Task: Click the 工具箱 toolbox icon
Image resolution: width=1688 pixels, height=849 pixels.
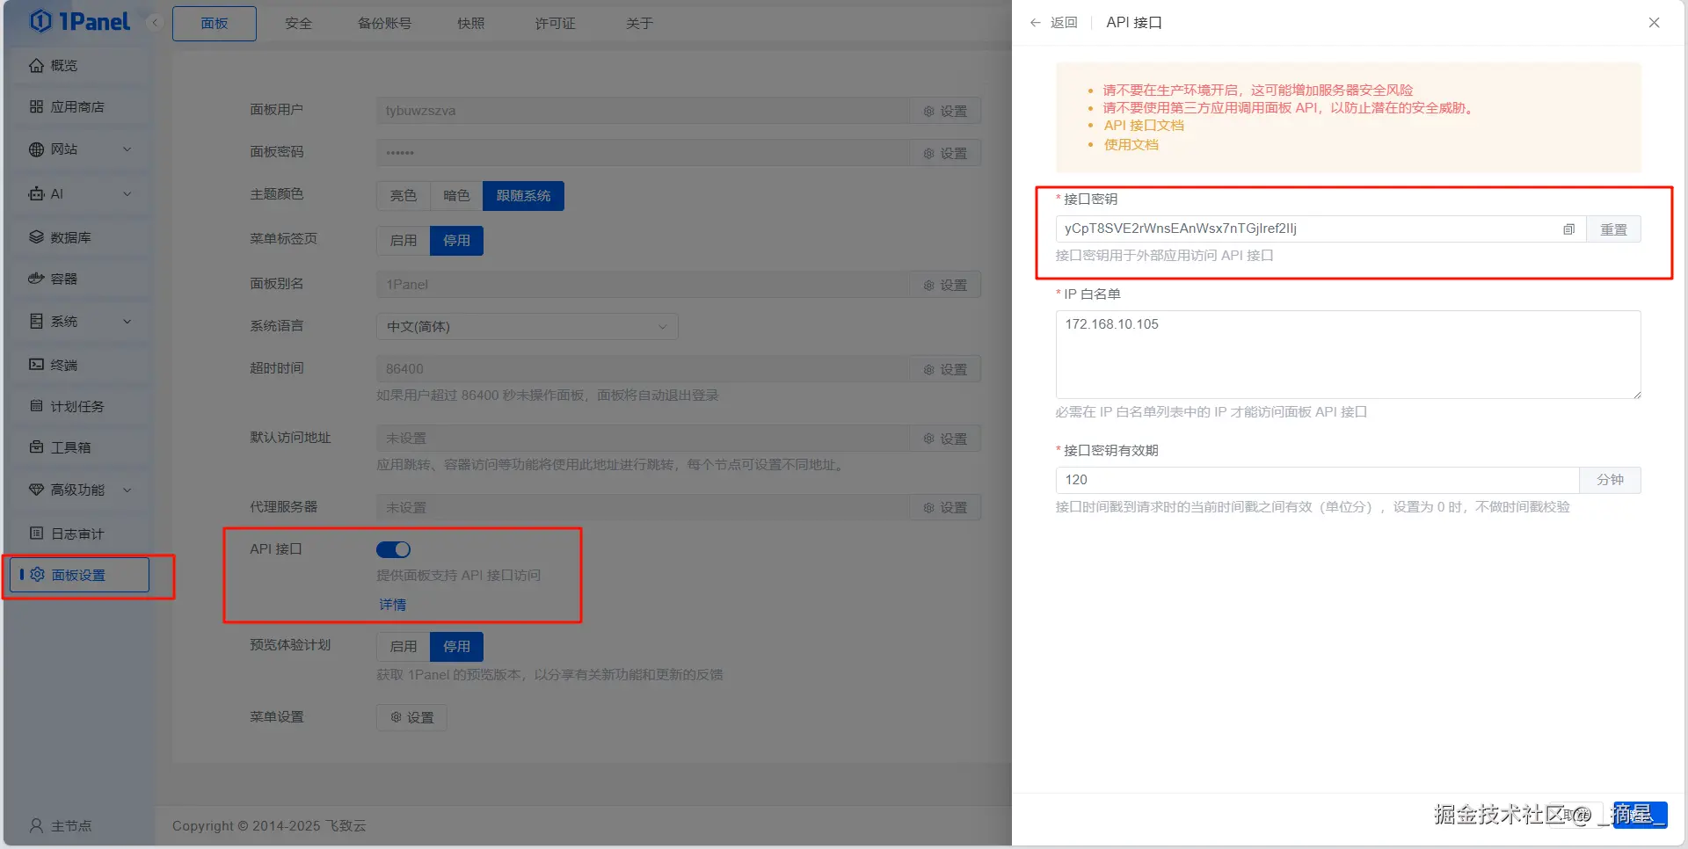Action: point(36,447)
